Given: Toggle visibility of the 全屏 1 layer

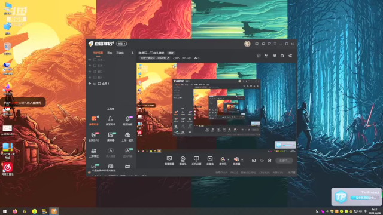Looking at the screenshot, I should pyautogui.click(x=90, y=84).
